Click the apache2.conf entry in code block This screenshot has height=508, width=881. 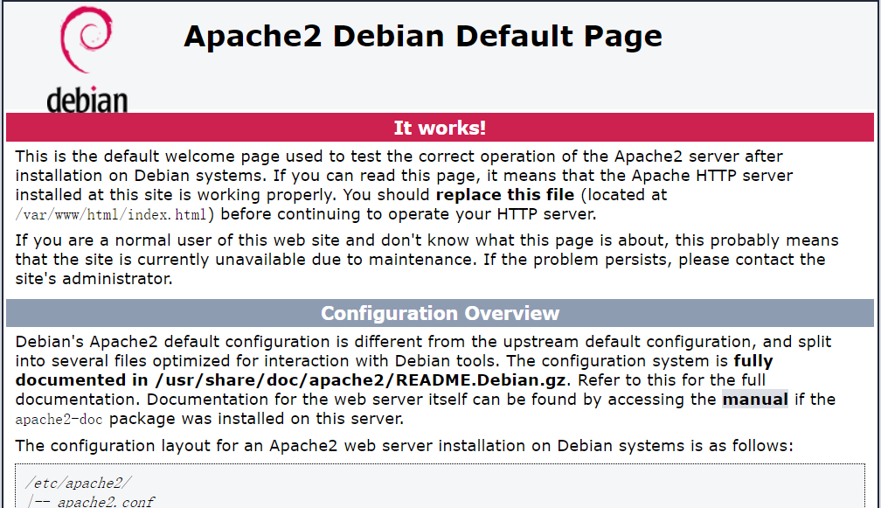(107, 502)
